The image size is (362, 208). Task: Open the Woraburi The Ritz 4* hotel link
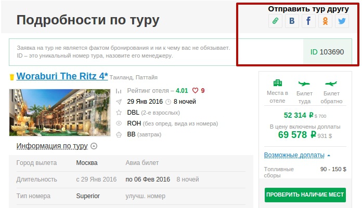coord(62,76)
